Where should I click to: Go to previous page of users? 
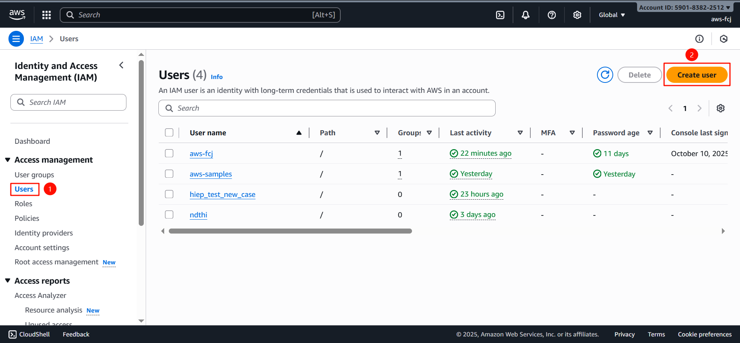pos(671,108)
